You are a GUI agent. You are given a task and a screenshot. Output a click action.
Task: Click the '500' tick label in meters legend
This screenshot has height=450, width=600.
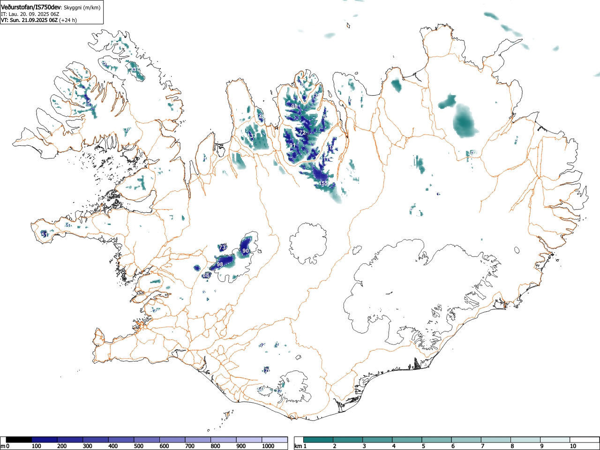(x=138, y=446)
